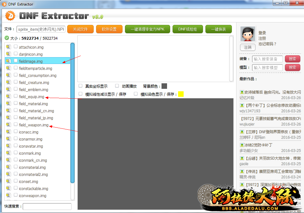Click the file icon beside iconacc.img
The height and width of the screenshot is (213, 304).
[8, 132]
